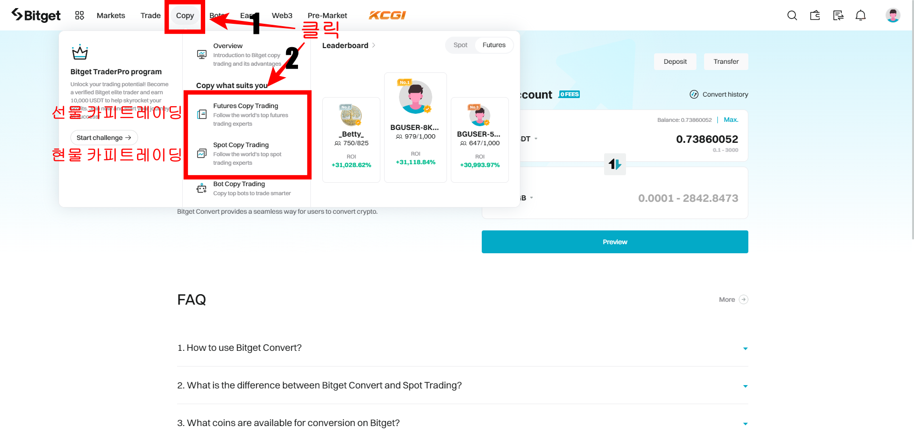Open the user profile avatar
This screenshot has width=914, height=437.
tap(893, 15)
